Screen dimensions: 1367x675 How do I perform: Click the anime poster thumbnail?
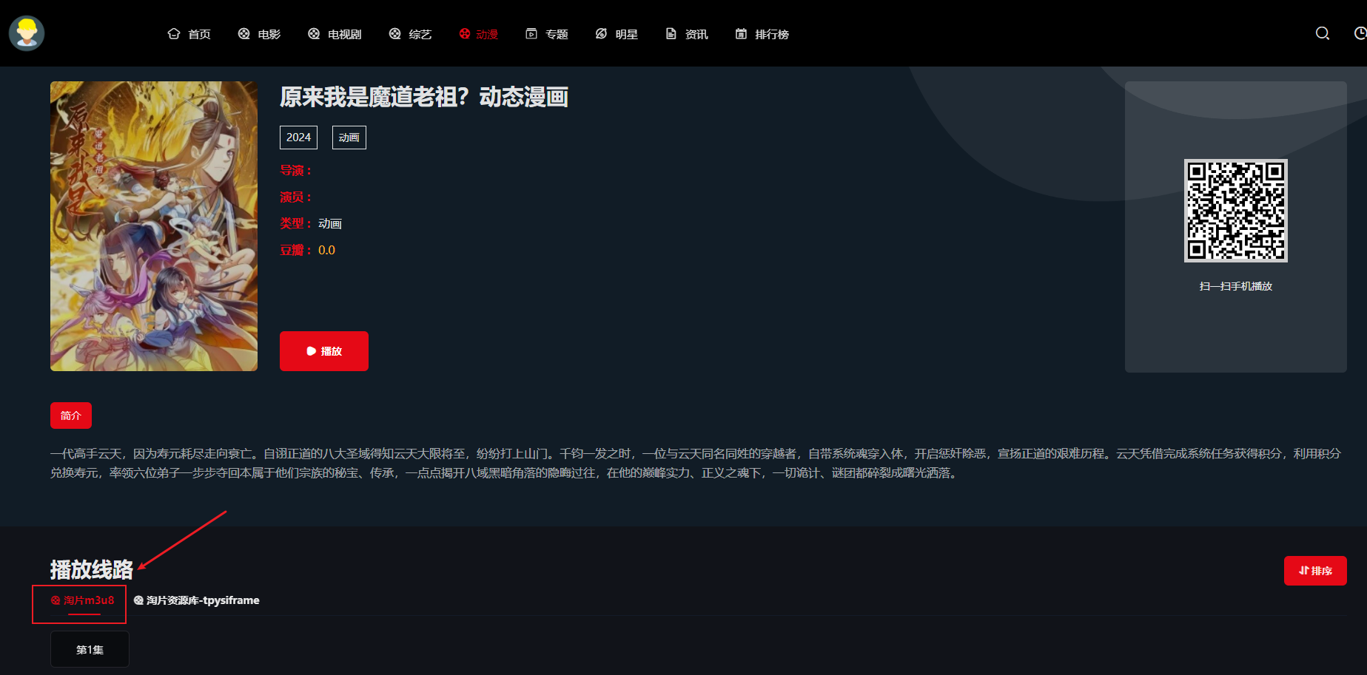154,226
